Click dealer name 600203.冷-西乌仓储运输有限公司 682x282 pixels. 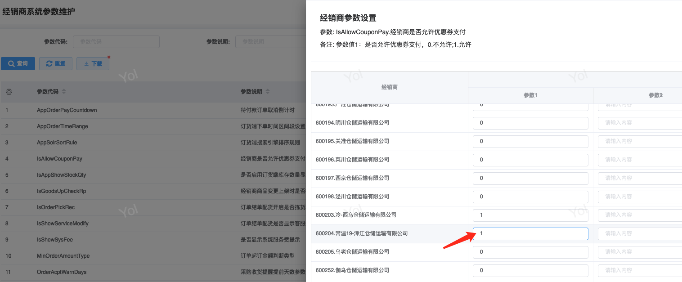356,215
